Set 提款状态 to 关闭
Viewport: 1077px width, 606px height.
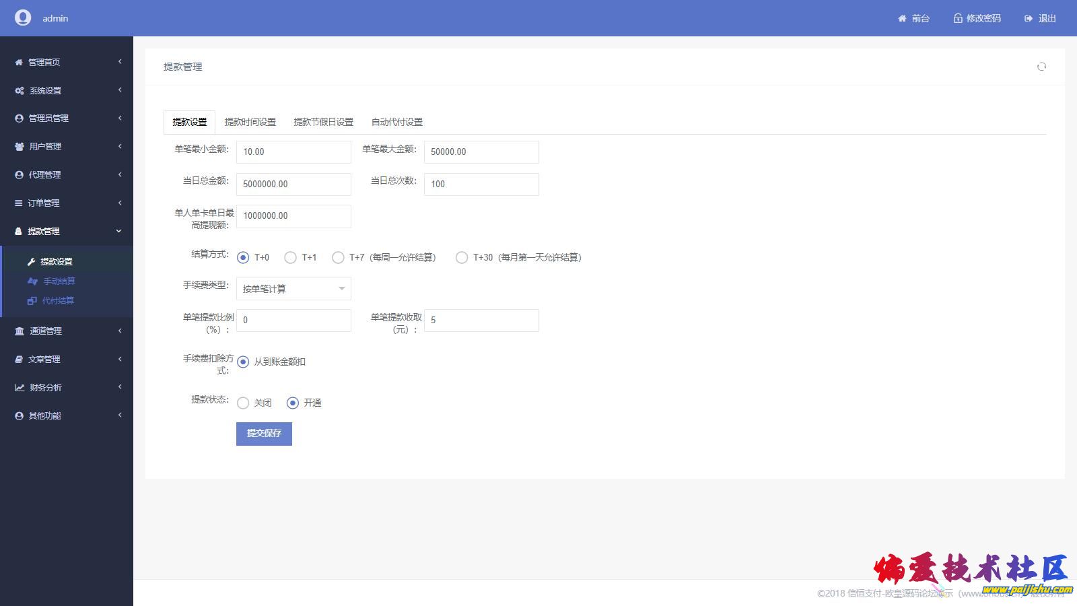point(243,403)
